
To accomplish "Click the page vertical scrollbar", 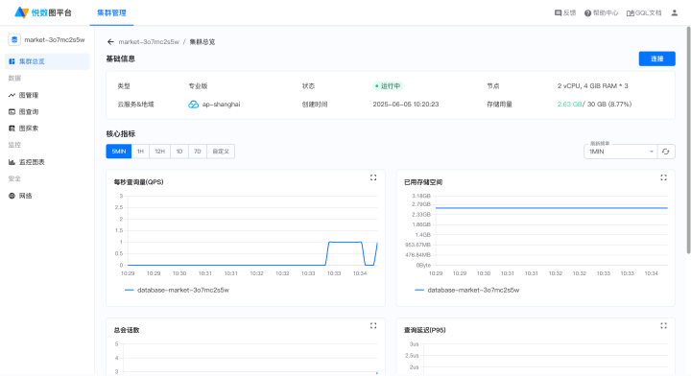I will pos(688,140).
